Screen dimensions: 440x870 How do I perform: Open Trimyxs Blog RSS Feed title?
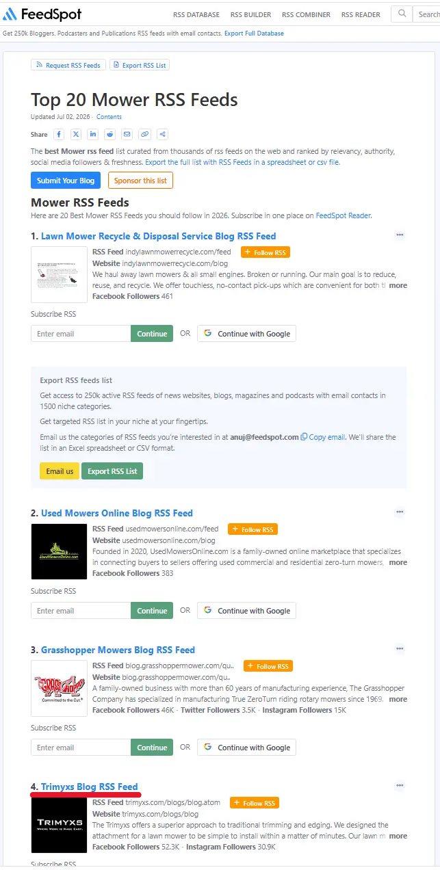tap(90, 787)
